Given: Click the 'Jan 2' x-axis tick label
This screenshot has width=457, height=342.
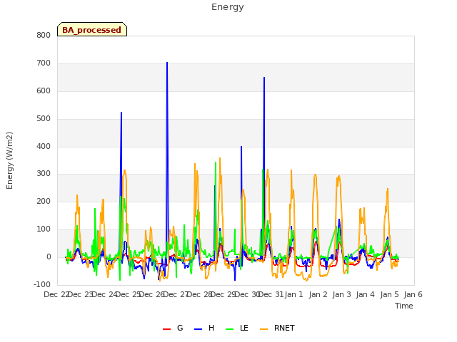Looking at the screenshot, I should coord(318,294).
